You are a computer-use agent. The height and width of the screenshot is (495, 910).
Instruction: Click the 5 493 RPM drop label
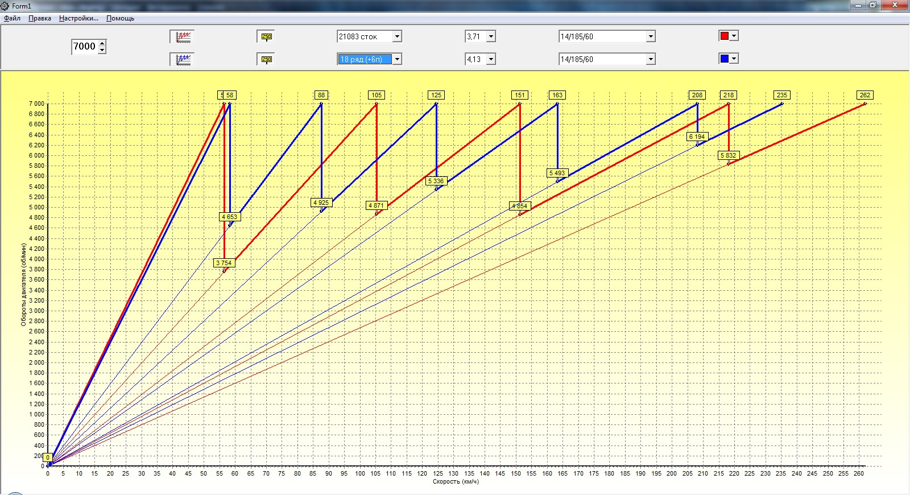[x=557, y=173]
